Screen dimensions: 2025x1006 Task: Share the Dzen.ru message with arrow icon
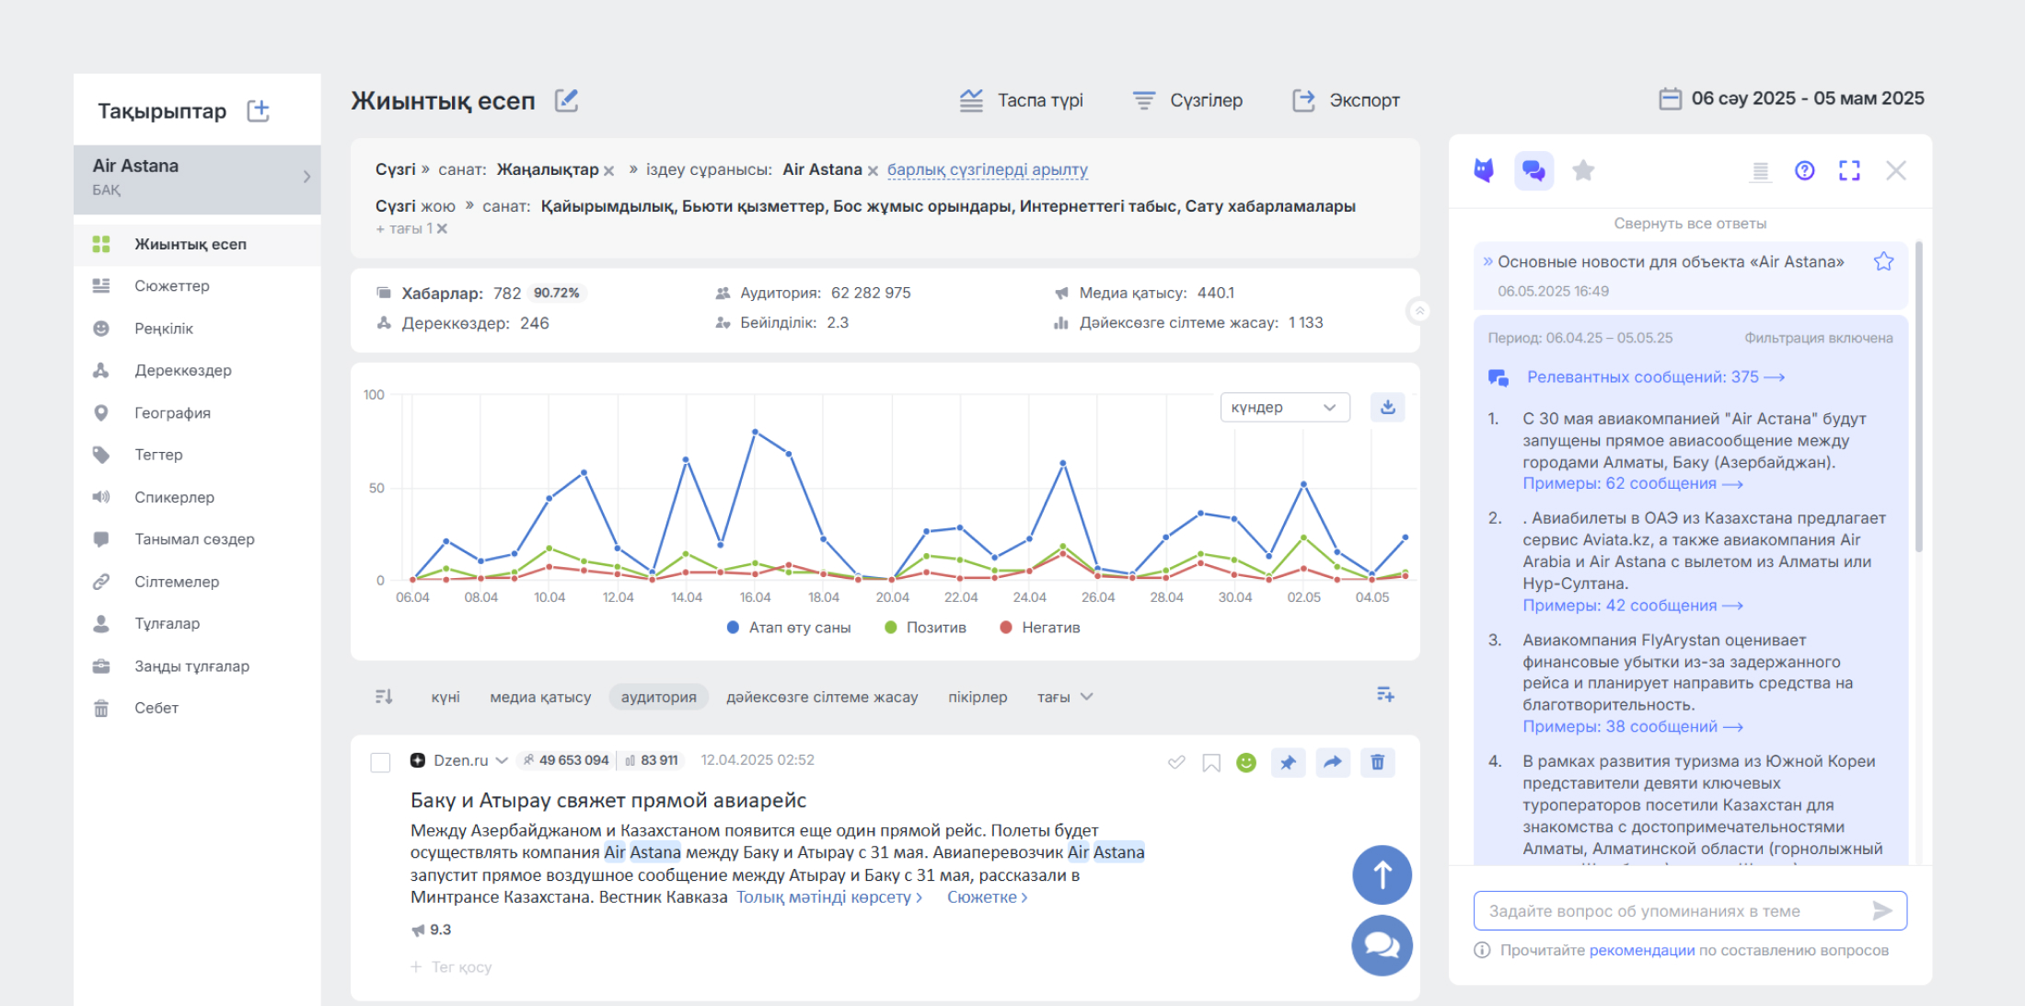tap(1333, 762)
